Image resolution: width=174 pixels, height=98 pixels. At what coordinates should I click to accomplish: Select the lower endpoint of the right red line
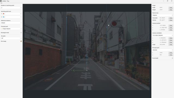pyautogui.click(x=141, y=83)
